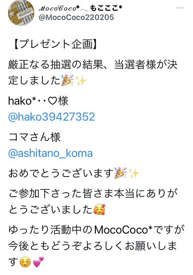Screen dimensions: 193x275
Task: Tap the party popper emoji after 決定しました
Action: tap(67, 81)
